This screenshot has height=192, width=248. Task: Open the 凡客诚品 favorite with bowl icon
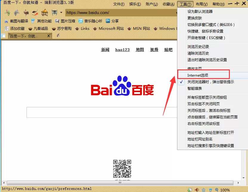tap(38, 28)
